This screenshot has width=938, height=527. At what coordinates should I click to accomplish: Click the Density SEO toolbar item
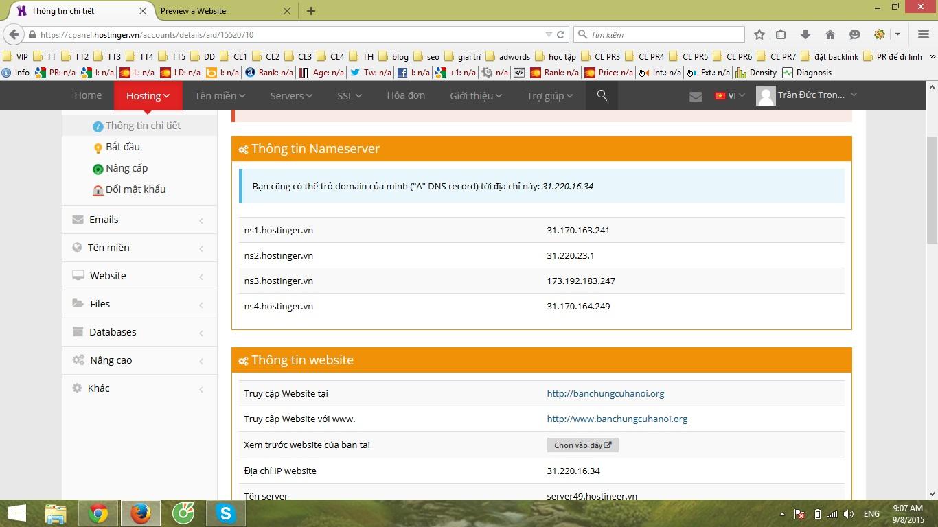click(x=757, y=72)
